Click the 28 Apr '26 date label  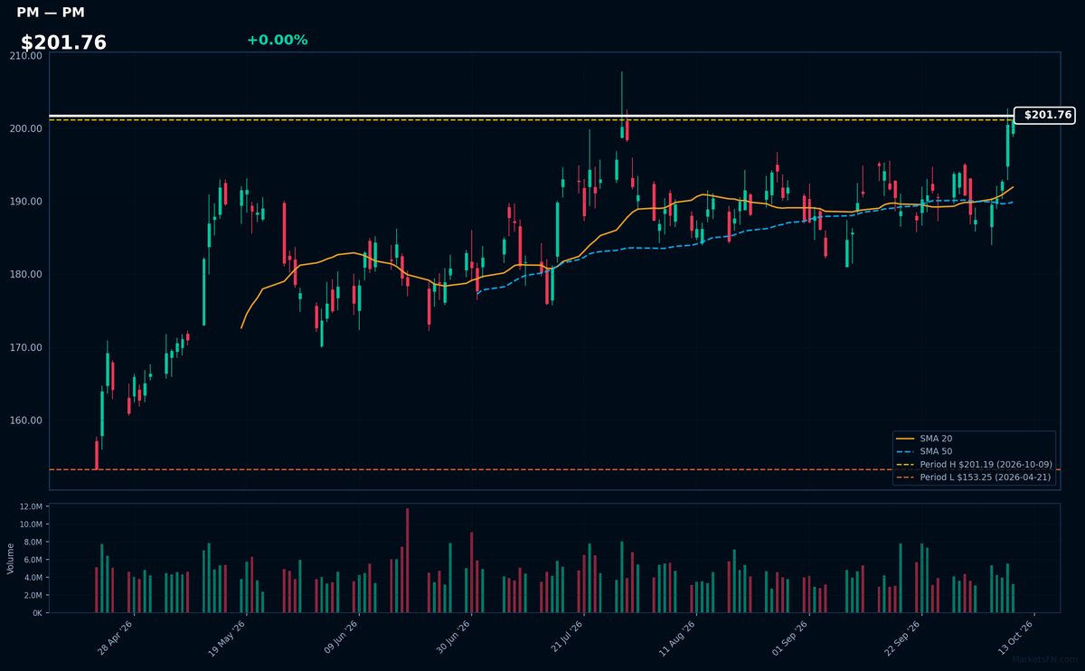coord(116,638)
